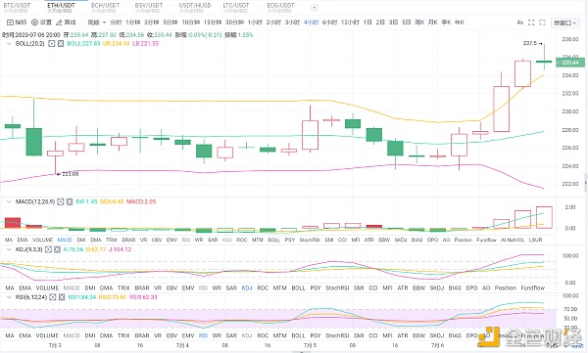
Task: Choose AI NetVOL in the MACD panel row
Action: [513, 240]
